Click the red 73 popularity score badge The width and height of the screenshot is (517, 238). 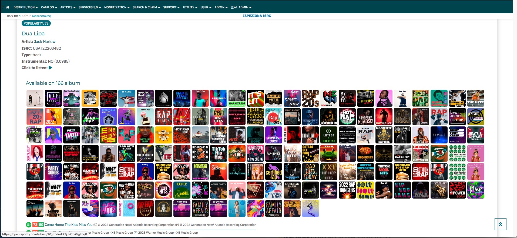(35, 225)
